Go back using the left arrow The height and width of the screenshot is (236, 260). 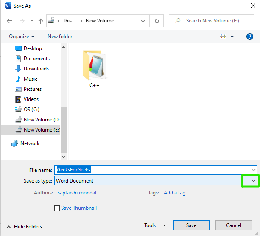[9, 21]
